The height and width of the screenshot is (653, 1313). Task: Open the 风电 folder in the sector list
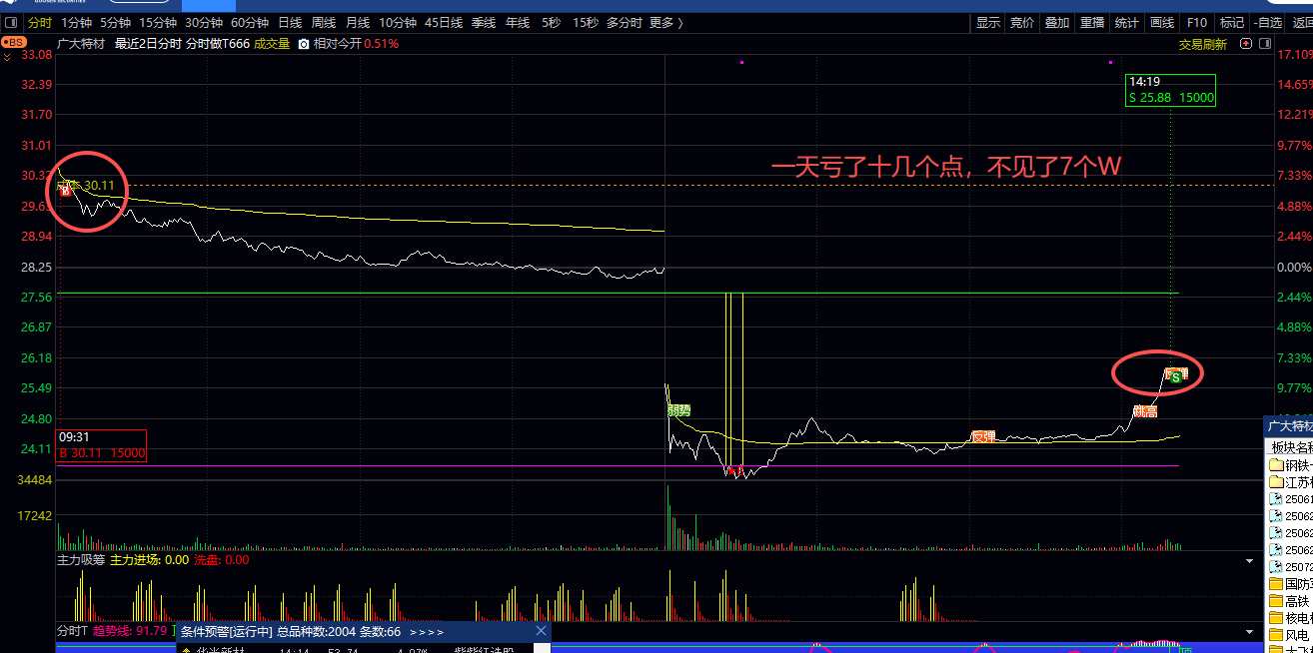pyautogui.click(x=1290, y=635)
